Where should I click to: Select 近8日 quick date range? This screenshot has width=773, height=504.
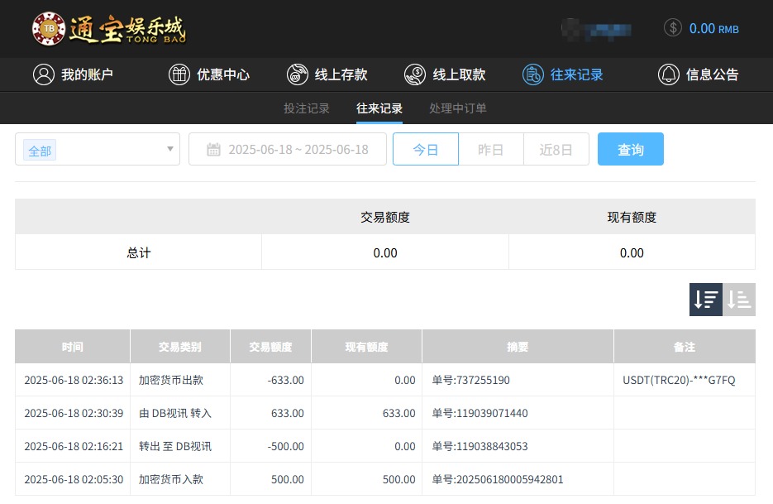tap(556, 150)
